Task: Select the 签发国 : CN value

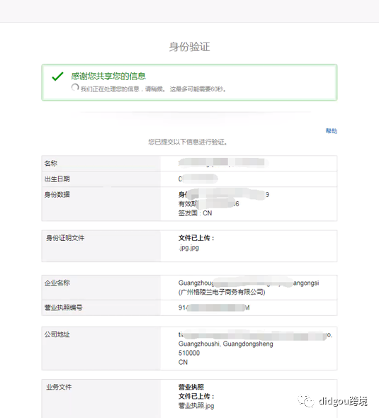Action: [x=195, y=213]
